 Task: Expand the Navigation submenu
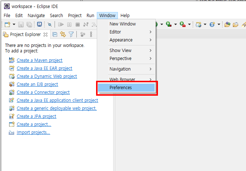click(126, 69)
